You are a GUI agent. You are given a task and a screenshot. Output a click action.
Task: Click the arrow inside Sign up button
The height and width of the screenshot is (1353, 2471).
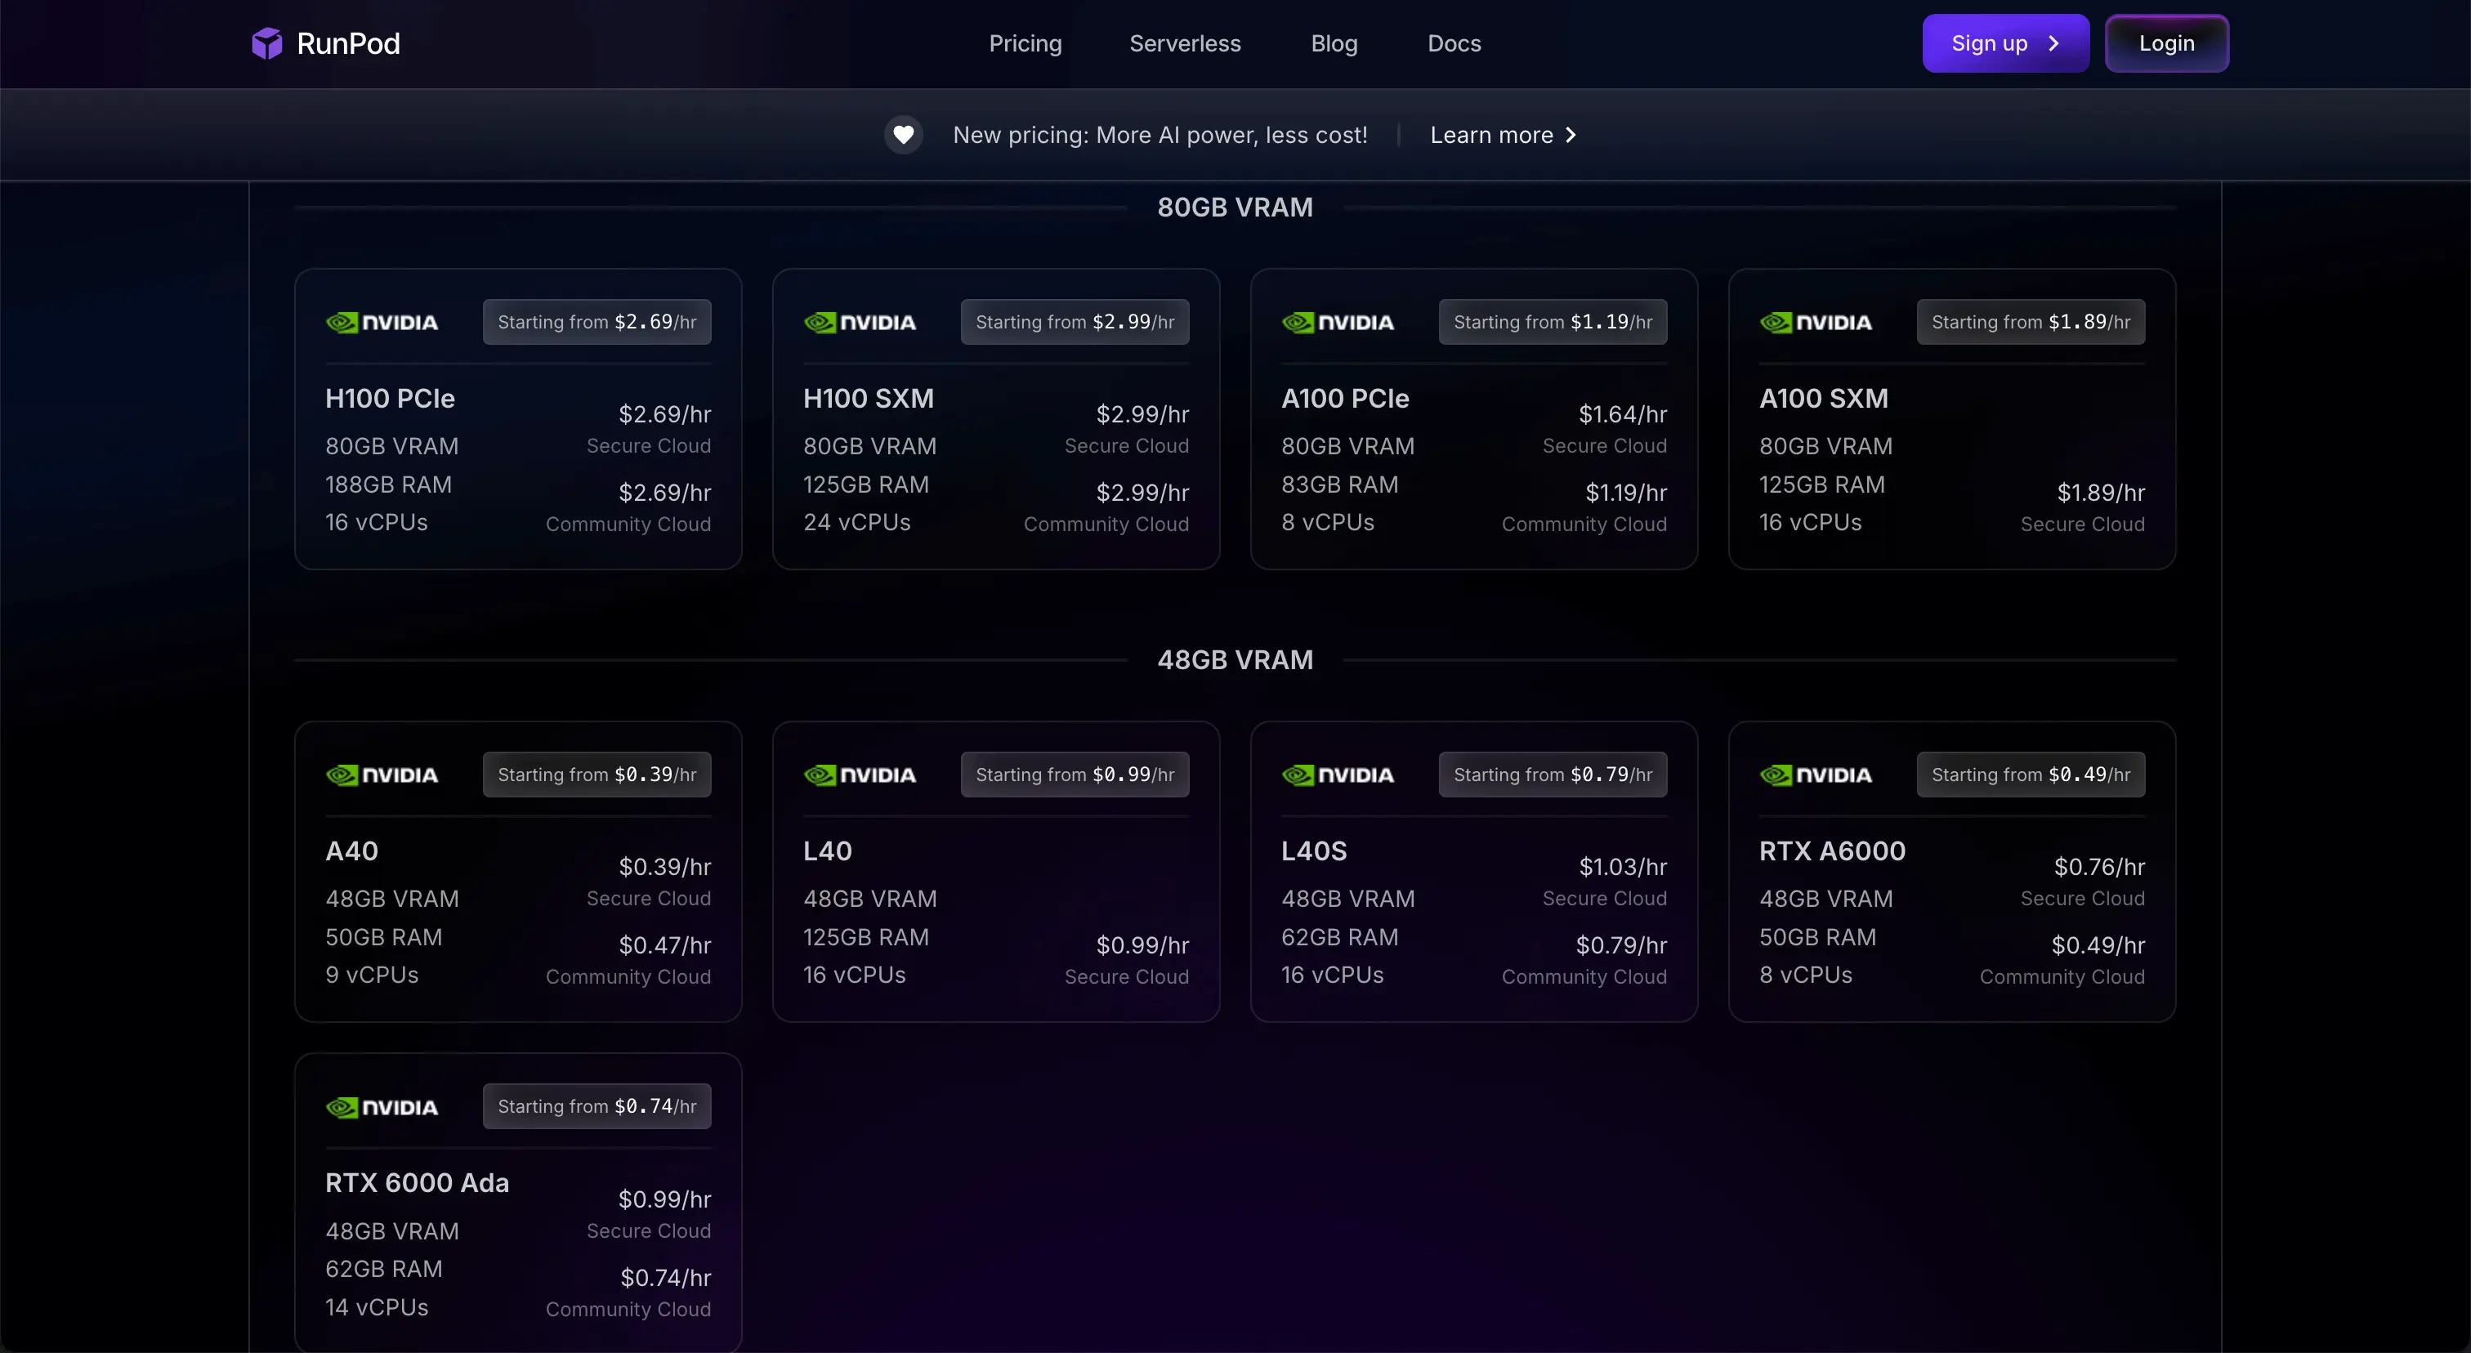[2053, 43]
